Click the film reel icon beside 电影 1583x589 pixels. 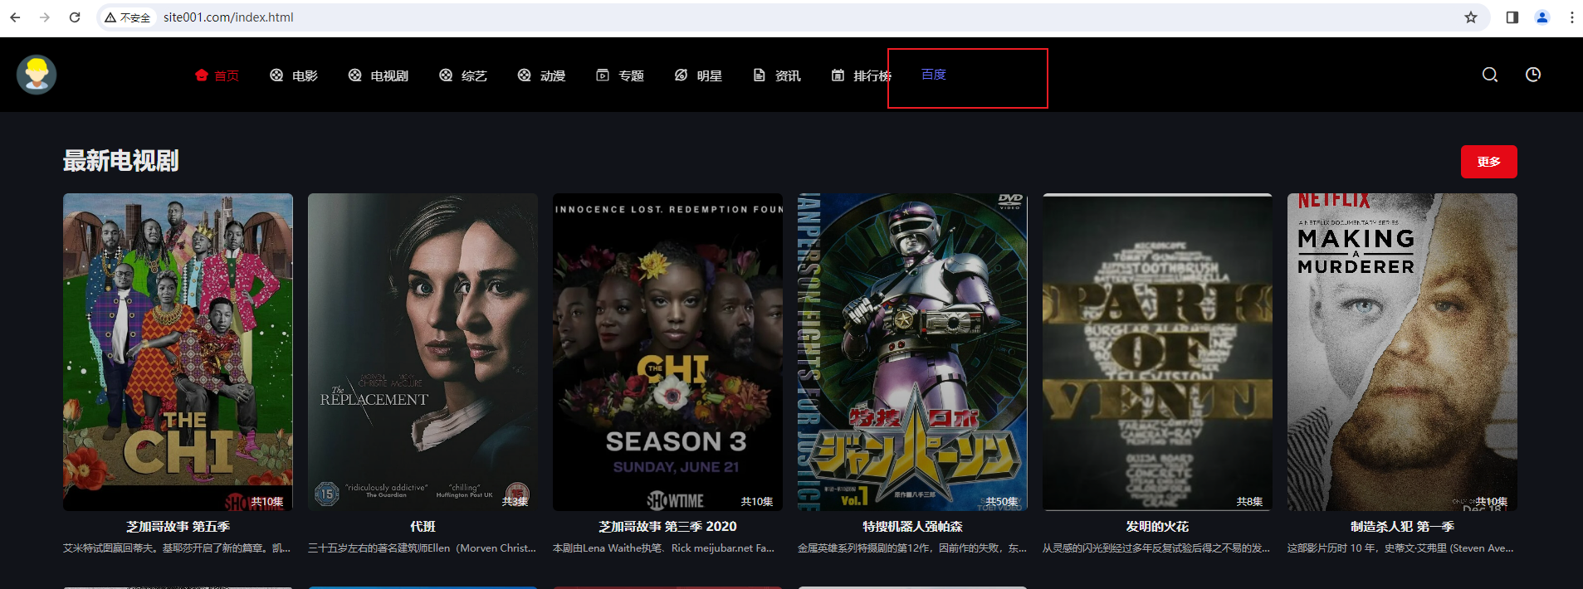pyautogui.click(x=276, y=75)
